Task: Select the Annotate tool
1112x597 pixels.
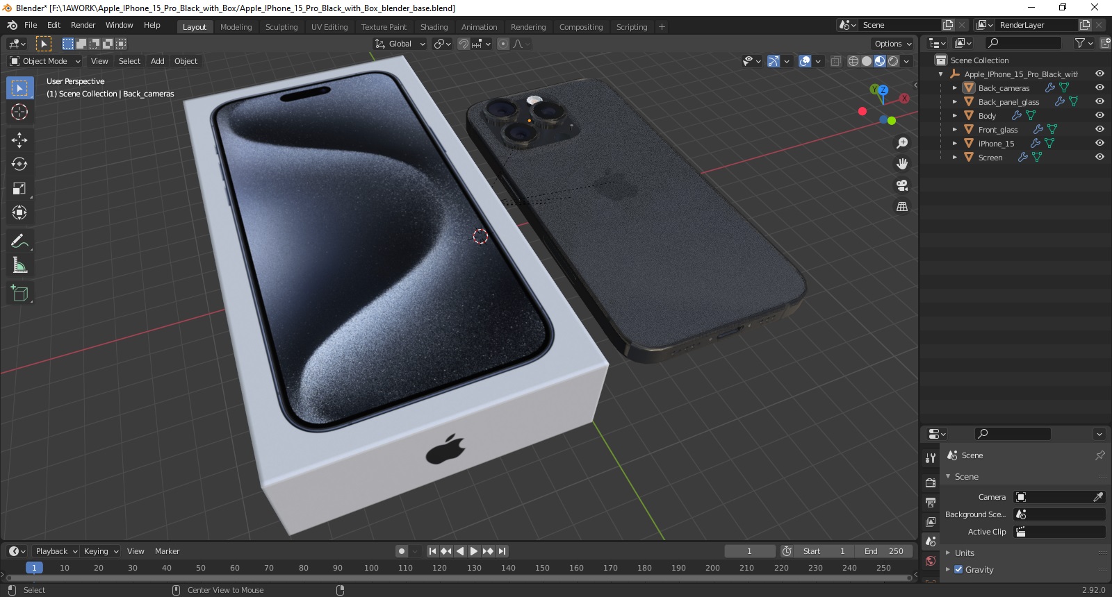Action: [x=19, y=241]
